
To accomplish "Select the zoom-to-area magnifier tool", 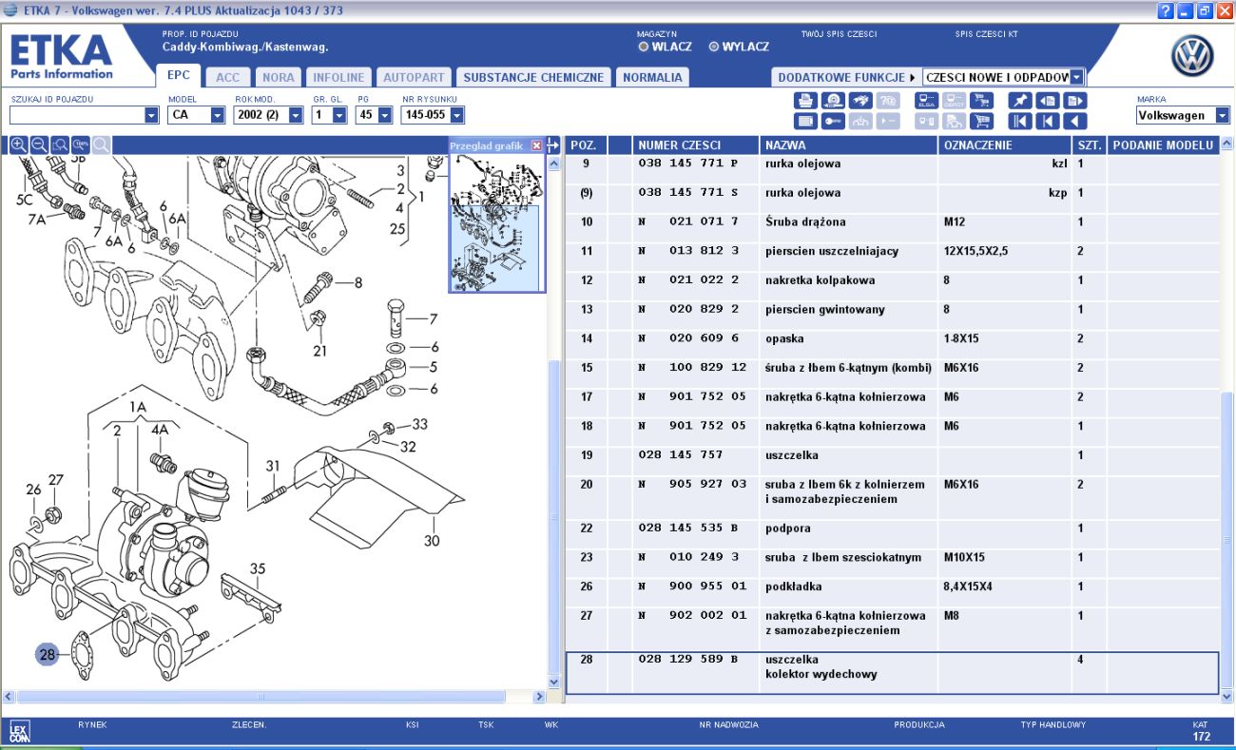I will [x=60, y=145].
